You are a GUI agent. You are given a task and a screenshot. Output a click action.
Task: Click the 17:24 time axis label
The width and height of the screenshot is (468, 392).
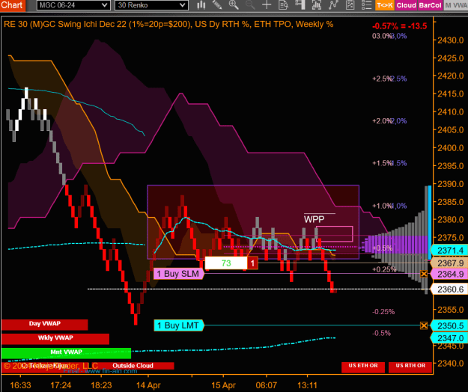point(61,385)
